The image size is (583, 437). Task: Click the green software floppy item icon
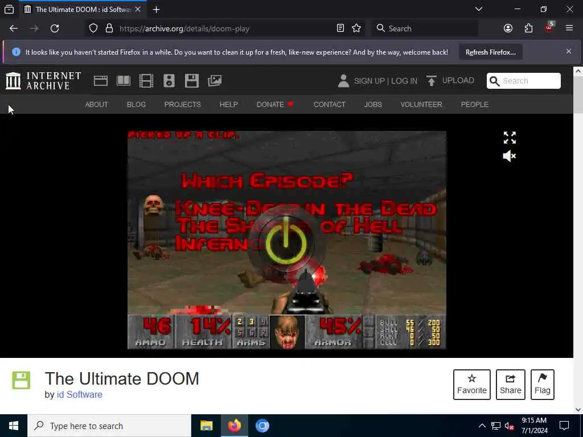pyautogui.click(x=21, y=380)
